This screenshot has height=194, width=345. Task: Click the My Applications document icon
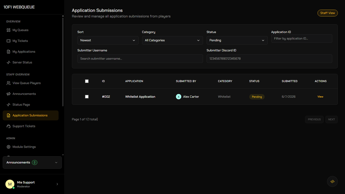point(8,51)
